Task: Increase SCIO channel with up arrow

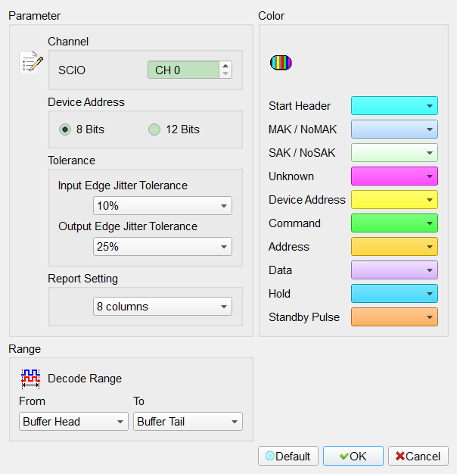Action: point(225,66)
